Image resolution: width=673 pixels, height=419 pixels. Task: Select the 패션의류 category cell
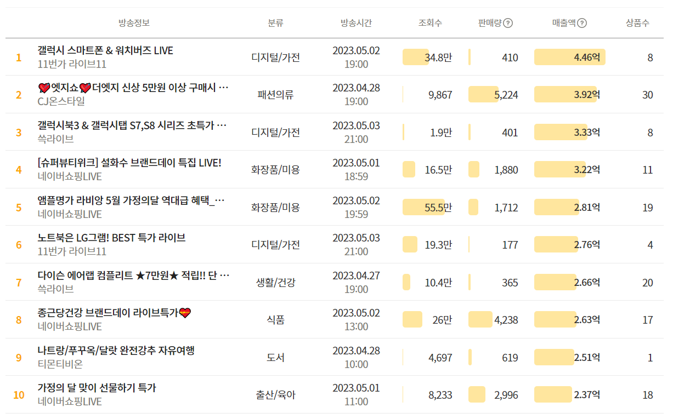click(x=275, y=95)
